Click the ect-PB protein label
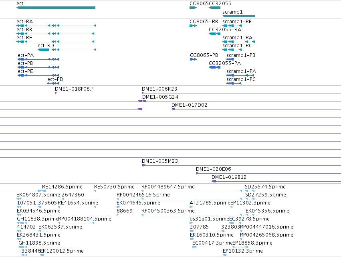This screenshot has width=341, height=257. pos(25,63)
